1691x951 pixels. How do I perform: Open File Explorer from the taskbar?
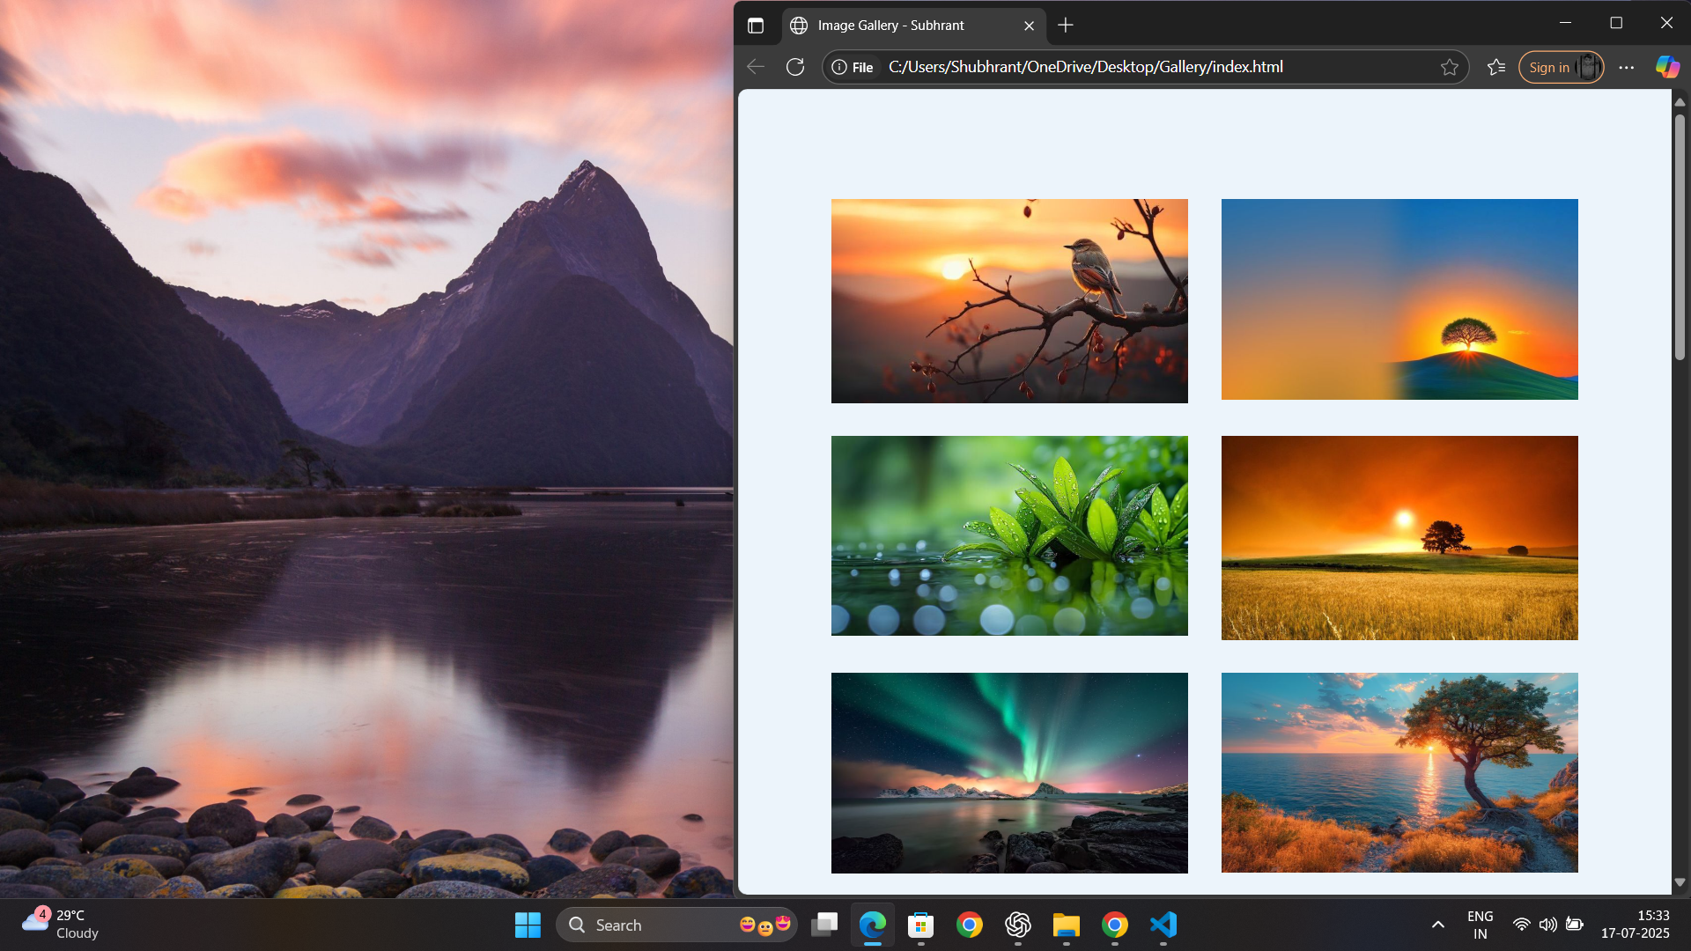tap(1066, 925)
